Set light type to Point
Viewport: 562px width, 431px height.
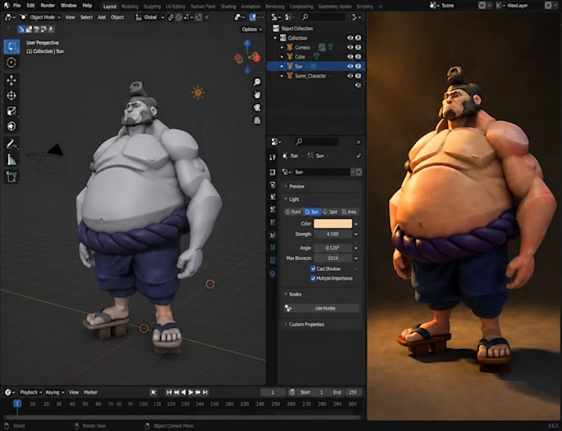point(293,212)
